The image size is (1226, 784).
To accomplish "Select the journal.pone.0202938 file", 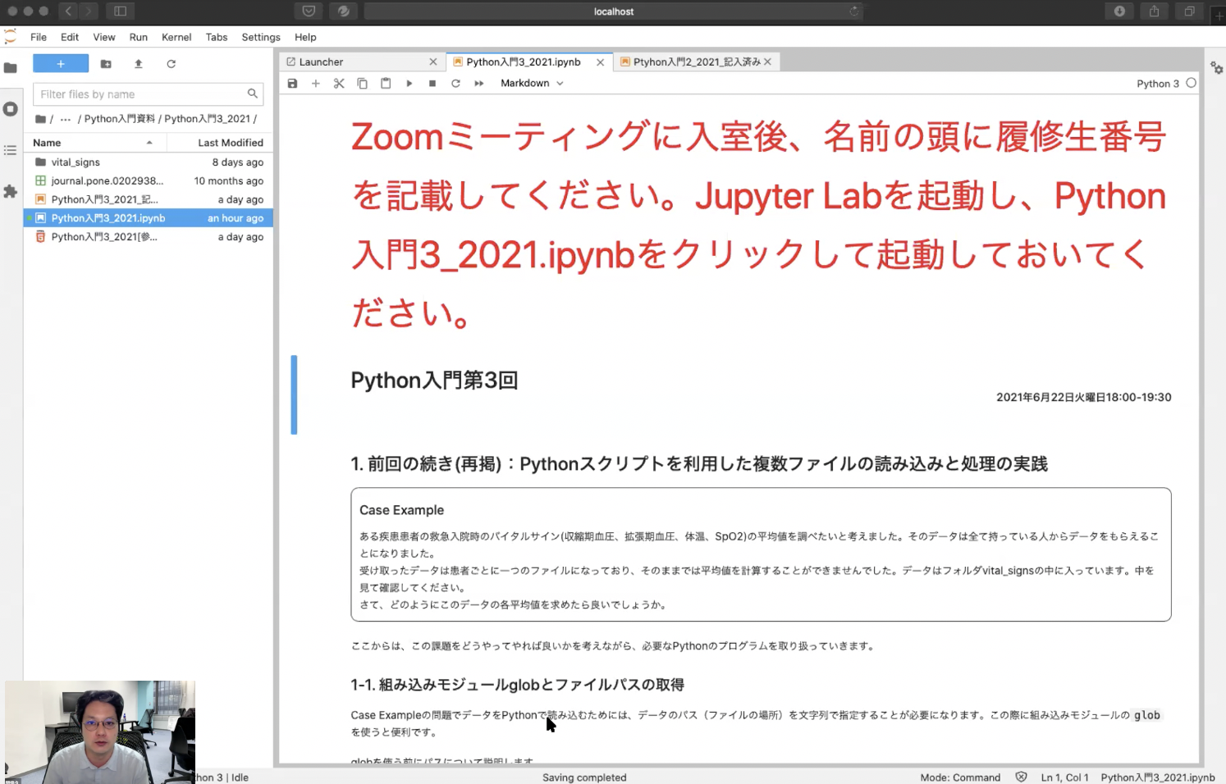I will coord(149,181).
